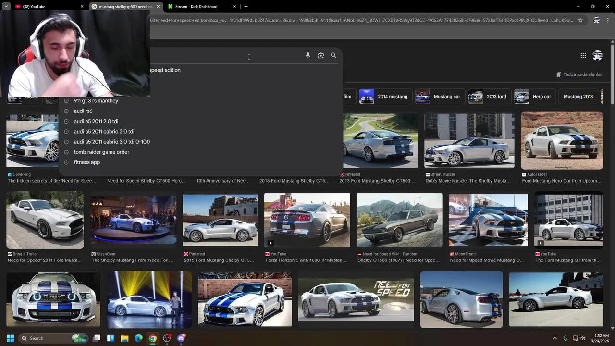615x346 pixels.
Task: Click the Windows taskbar Search box
Action: (x=53, y=338)
